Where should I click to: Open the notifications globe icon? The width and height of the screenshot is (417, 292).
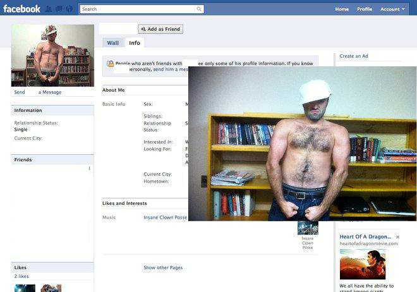coord(68,9)
